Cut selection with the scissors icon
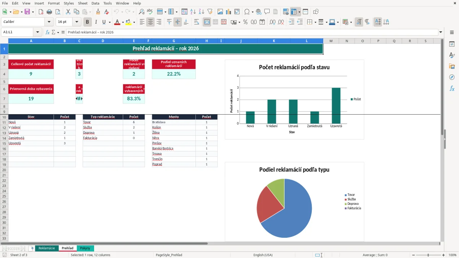459x258 pixels. [x=68, y=12]
